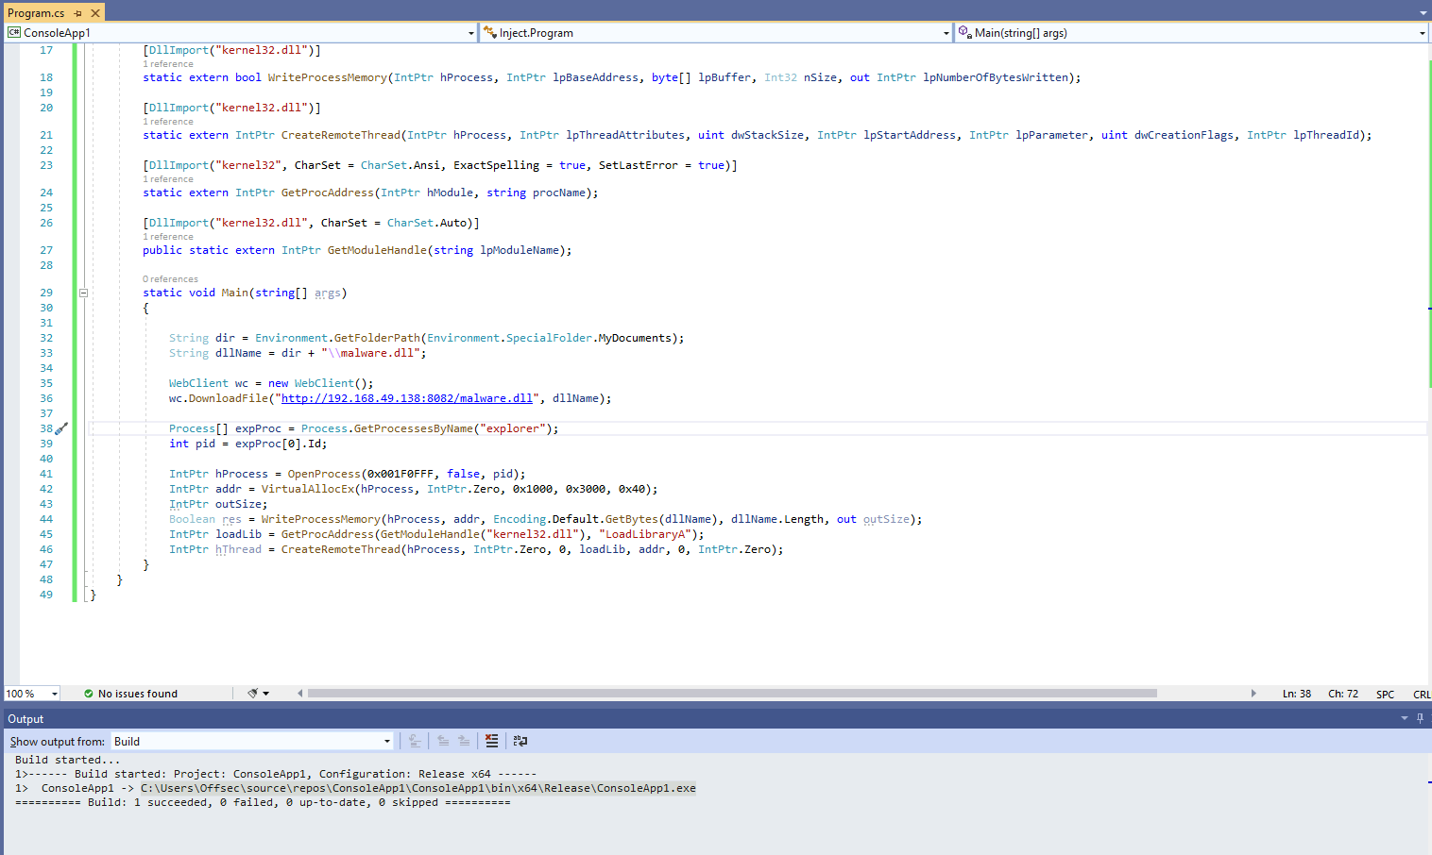Click the CRLF line ending indicator
The width and height of the screenshot is (1432, 855).
coord(1422,695)
